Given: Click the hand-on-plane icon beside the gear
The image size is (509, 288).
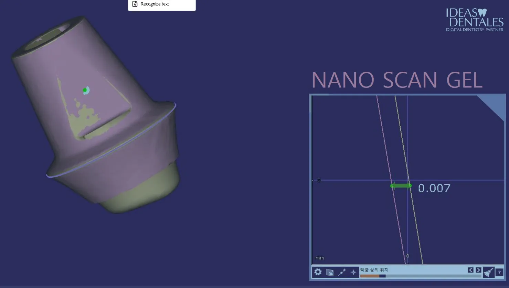Looking at the screenshot, I should (x=330, y=273).
